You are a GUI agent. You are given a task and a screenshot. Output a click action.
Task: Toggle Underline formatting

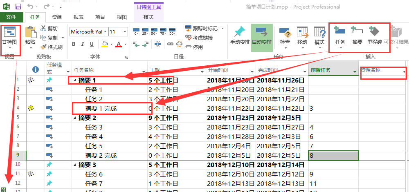(92, 44)
